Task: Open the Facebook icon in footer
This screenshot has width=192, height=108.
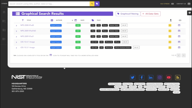Action: pyautogui.click(x=141, y=77)
